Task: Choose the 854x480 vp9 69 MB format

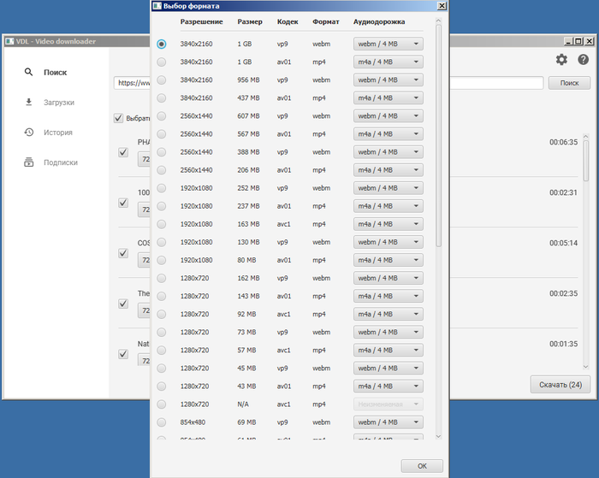Action: 162,422
